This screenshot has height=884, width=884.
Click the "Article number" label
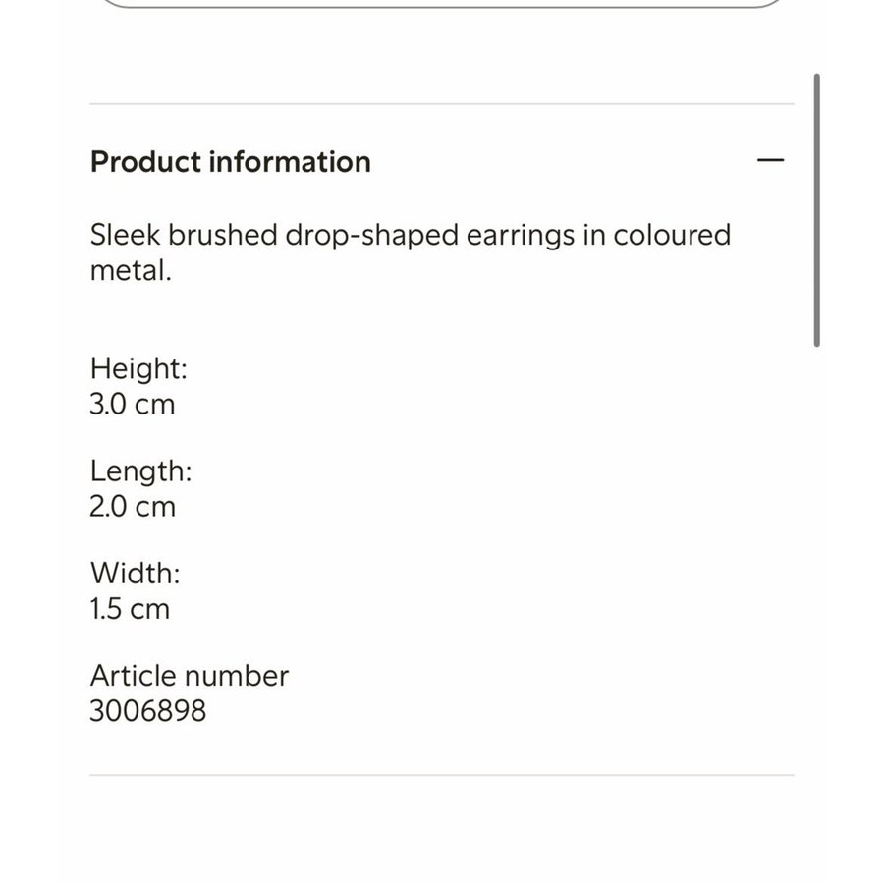click(x=190, y=676)
